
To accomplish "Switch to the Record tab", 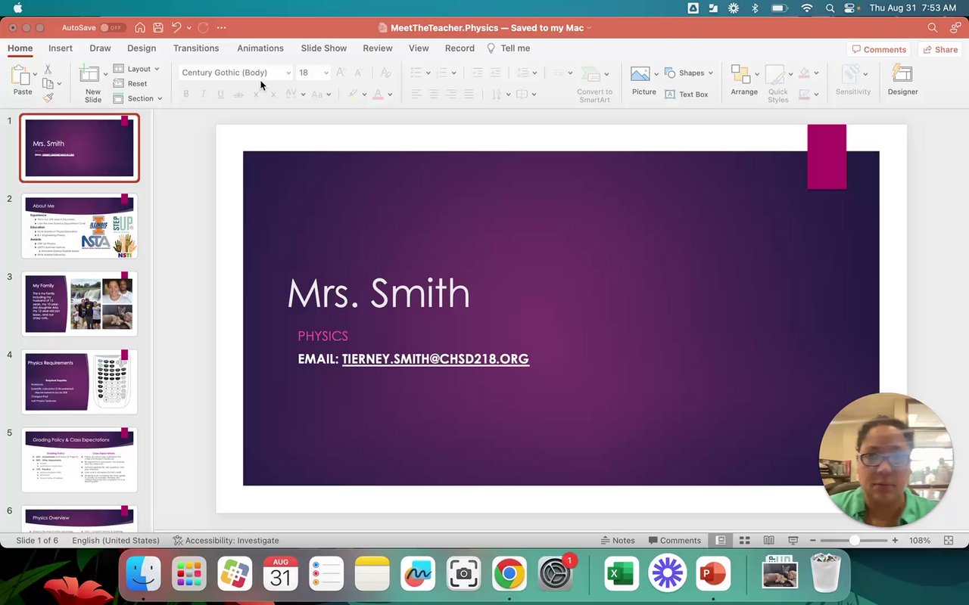I will pos(460,48).
